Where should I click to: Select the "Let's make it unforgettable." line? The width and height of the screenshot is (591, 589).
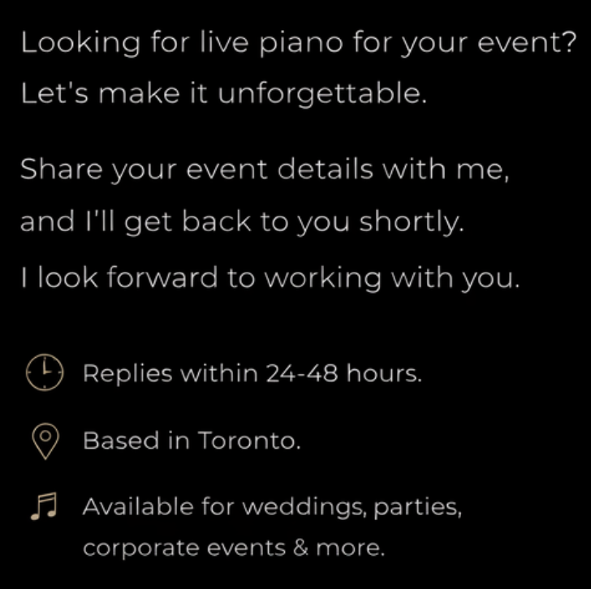click(223, 94)
